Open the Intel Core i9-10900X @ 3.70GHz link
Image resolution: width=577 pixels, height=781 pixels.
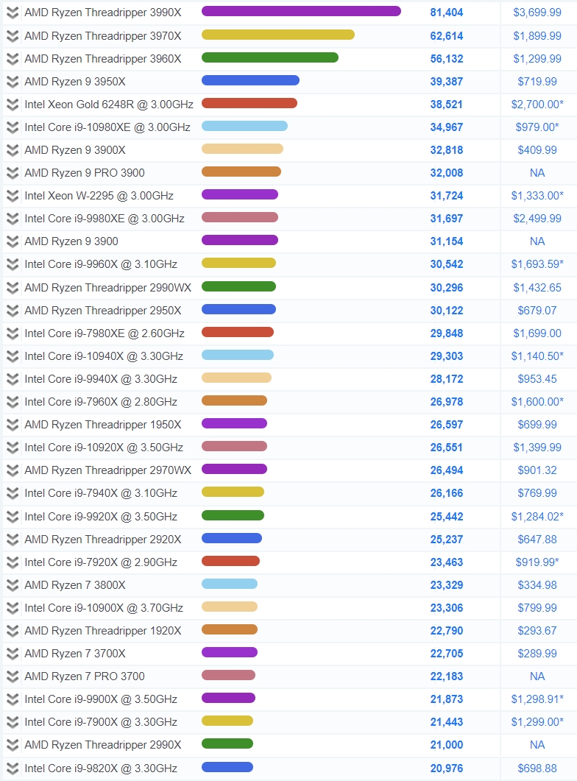(x=104, y=608)
